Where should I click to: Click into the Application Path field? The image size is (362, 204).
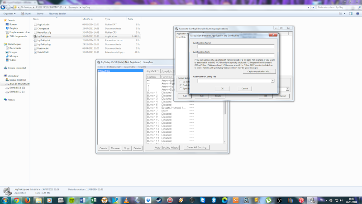click(236, 55)
